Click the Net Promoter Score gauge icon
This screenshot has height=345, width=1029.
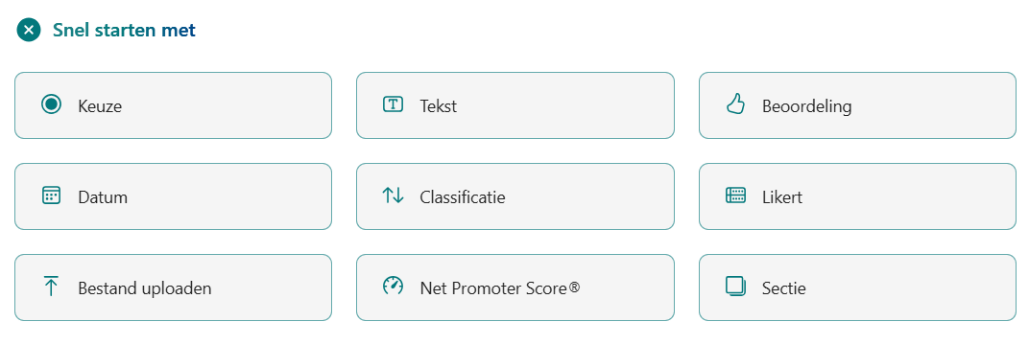[394, 286]
